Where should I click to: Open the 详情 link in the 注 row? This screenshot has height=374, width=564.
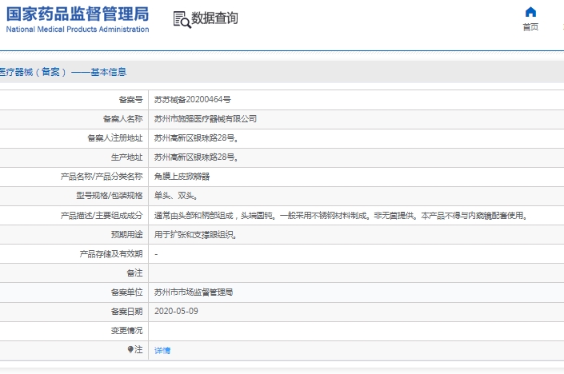(x=162, y=350)
